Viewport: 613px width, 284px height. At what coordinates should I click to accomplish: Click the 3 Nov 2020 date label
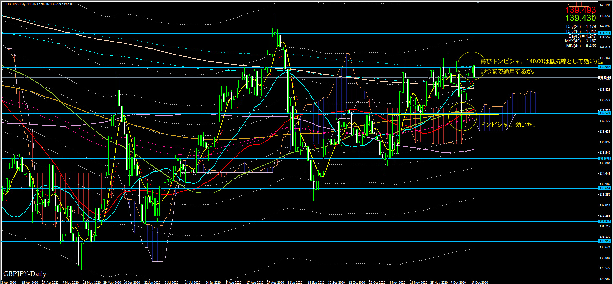pos(397,282)
